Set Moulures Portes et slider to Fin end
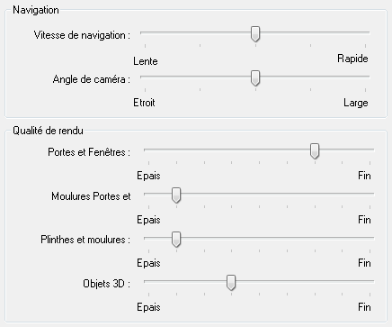 coord(370,194)
